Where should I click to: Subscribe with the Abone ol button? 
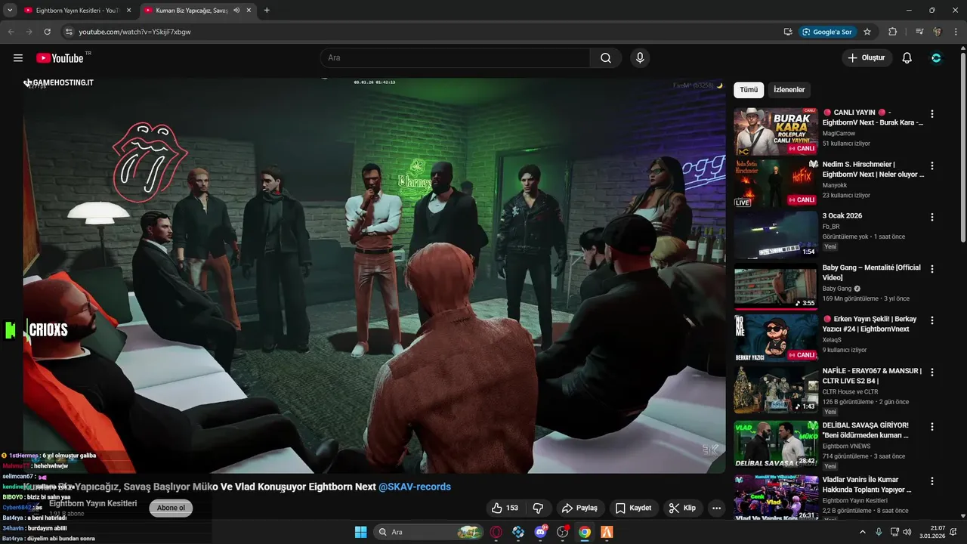pyautogui.click(x=171, y=508)
